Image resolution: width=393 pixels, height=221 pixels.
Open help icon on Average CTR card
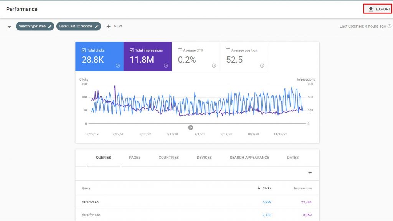pos(214,66)
